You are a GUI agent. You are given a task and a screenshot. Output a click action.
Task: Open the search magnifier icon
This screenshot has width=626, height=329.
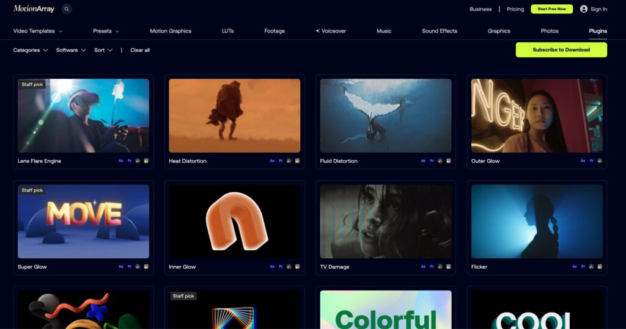(67, 9)
